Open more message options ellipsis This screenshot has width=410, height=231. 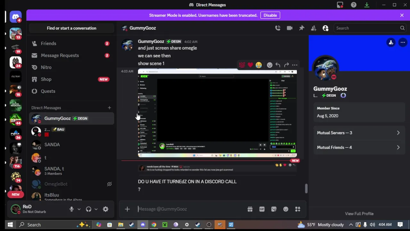[x=295, y=65]
